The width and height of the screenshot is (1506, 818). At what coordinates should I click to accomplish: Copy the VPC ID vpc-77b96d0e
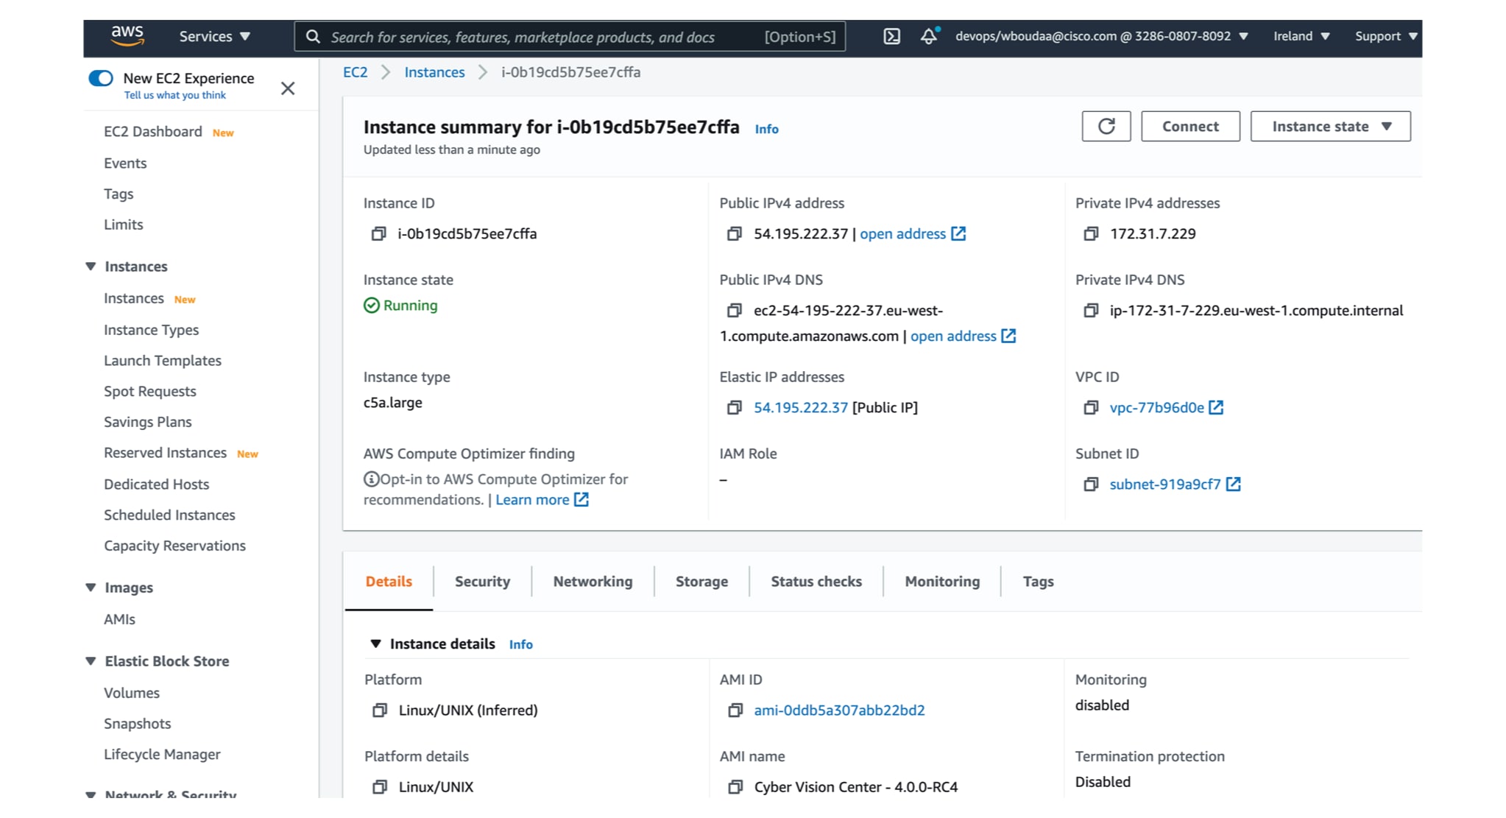(1091, 407)
